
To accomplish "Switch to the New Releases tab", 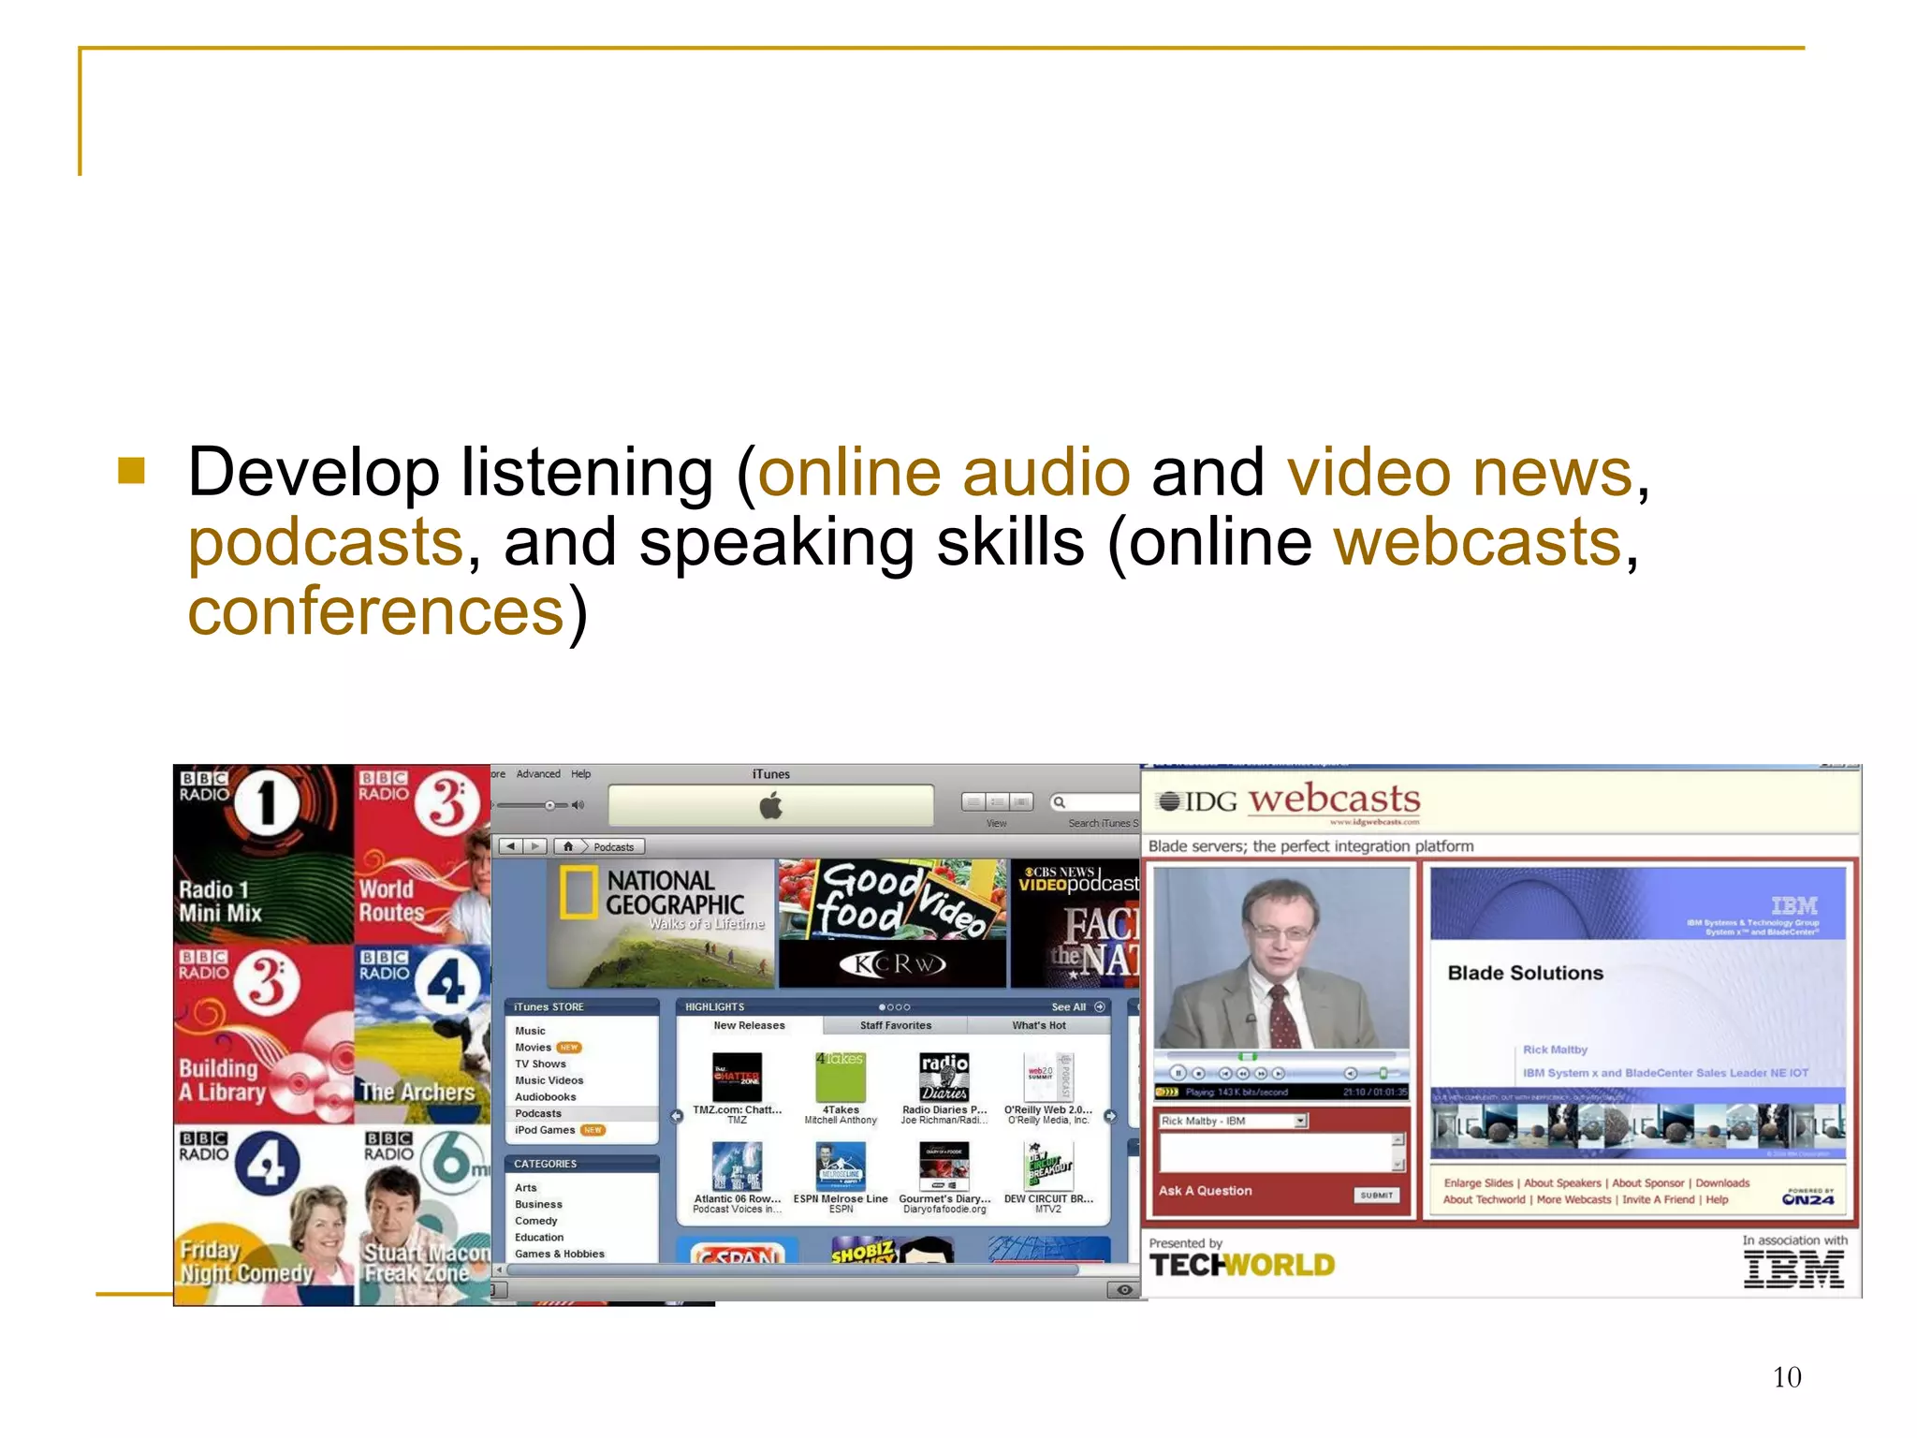I will tap(750, 1026).
